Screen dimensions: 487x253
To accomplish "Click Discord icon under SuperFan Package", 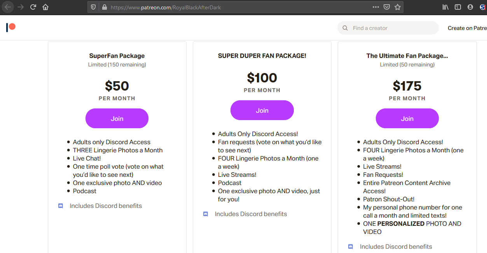I will click(61, 206).
